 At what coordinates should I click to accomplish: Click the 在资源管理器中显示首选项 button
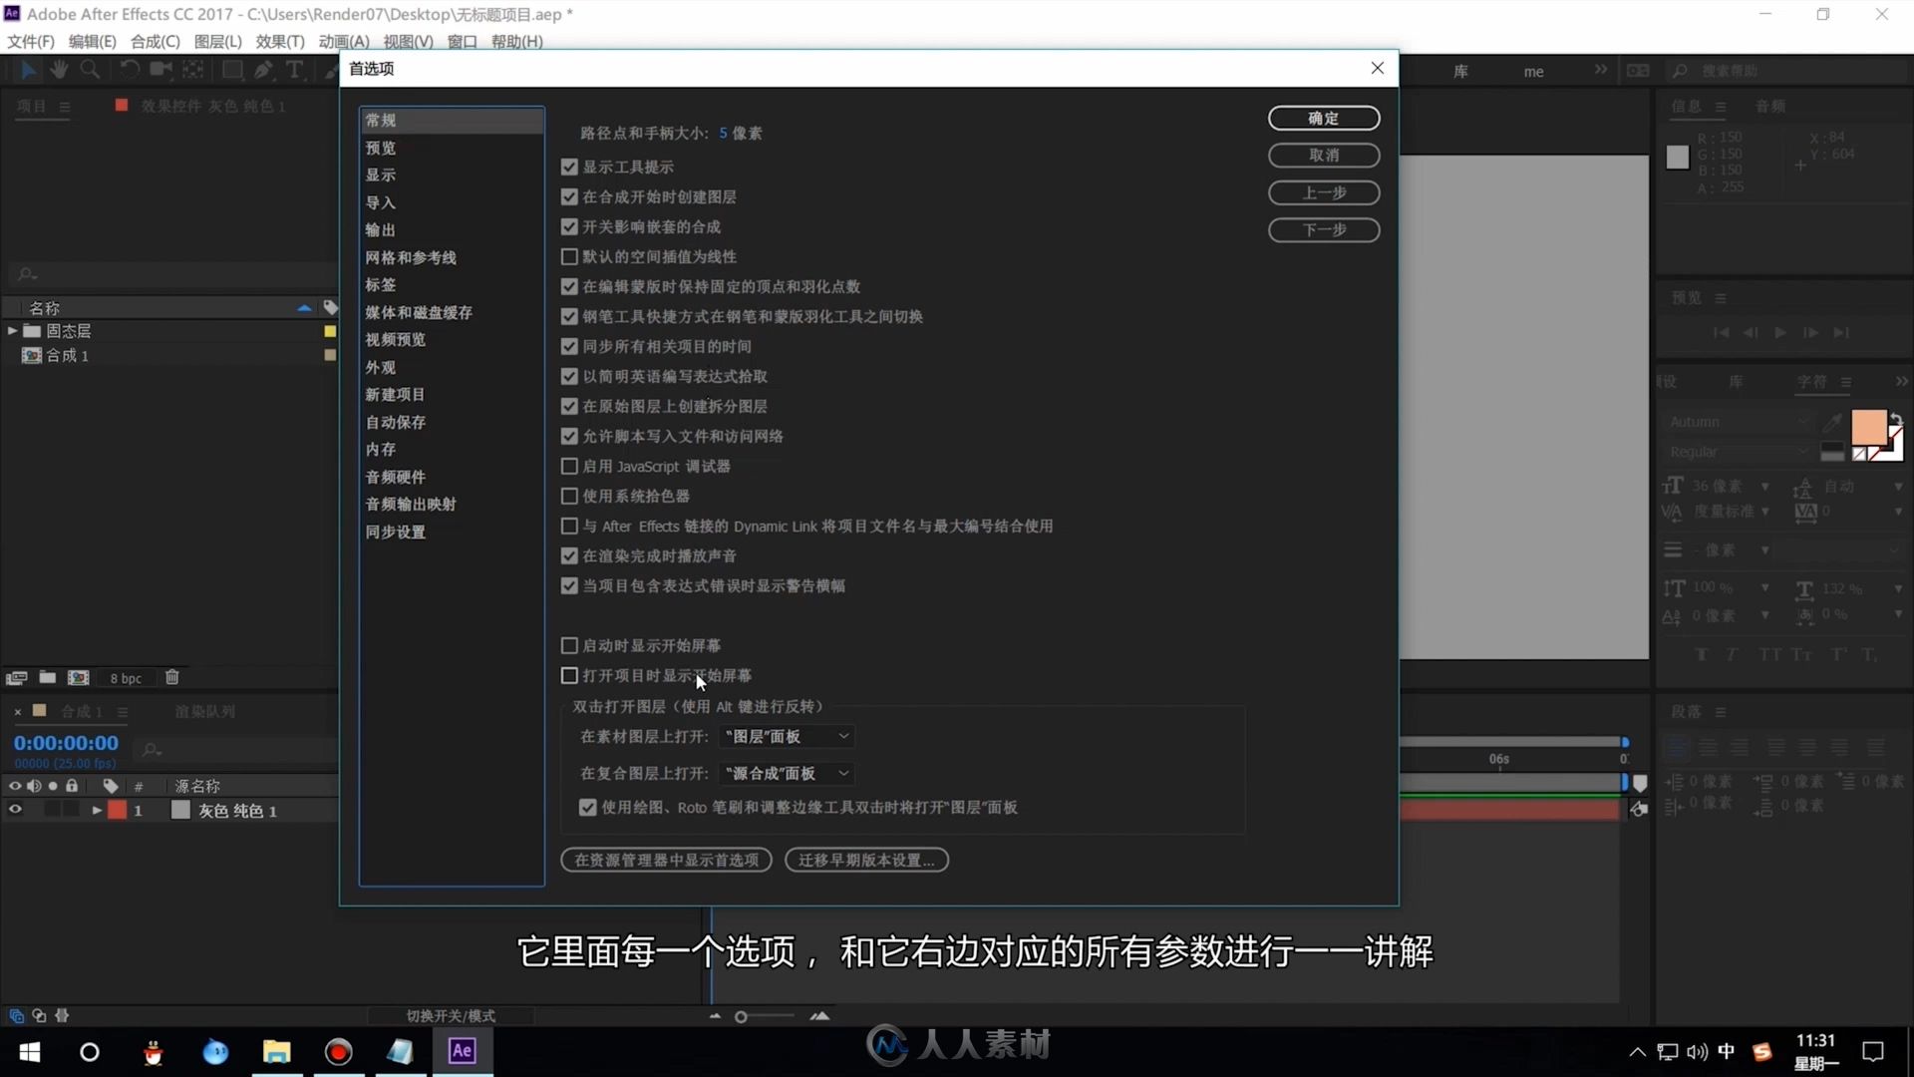pos(665,859)
